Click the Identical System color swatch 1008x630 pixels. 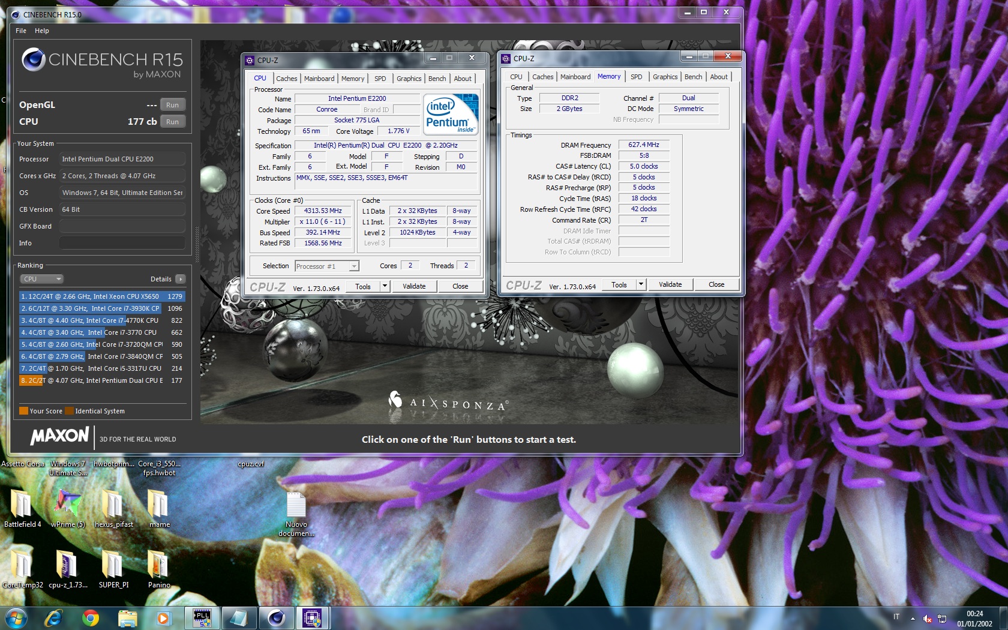(70, 411)
